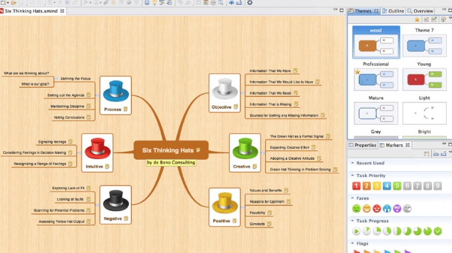
Task: Select the task start progress marker
Action: point(356,231)
